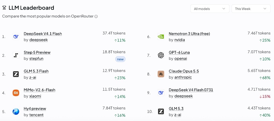Image resolution: width=274 pixels, height=121 pixels.
Task: Open the Step 5 Preview model link
Action: (x=37, y=52)
